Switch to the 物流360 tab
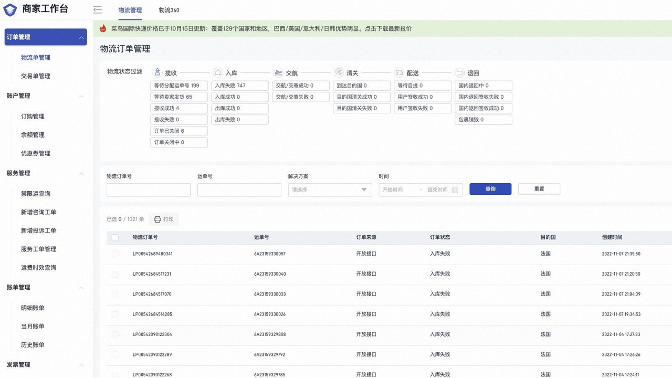 (169, 10)
